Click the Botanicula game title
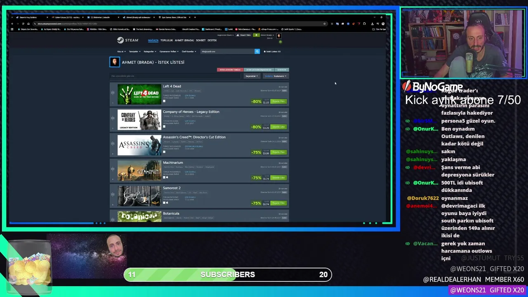This screenshot has width=528, height=297. click(171, 214)
